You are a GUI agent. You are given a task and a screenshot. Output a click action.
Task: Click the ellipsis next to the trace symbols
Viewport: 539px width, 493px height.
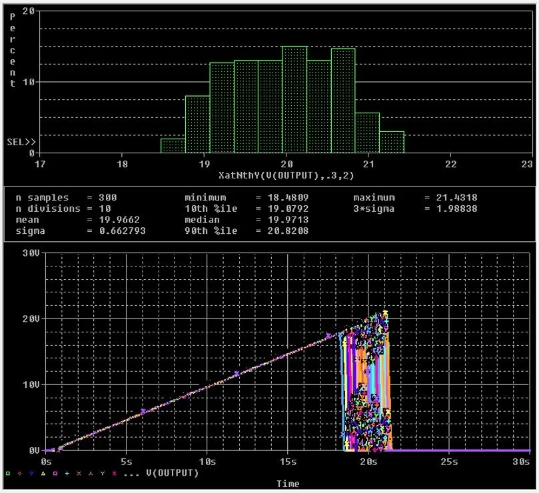[131, 475]
